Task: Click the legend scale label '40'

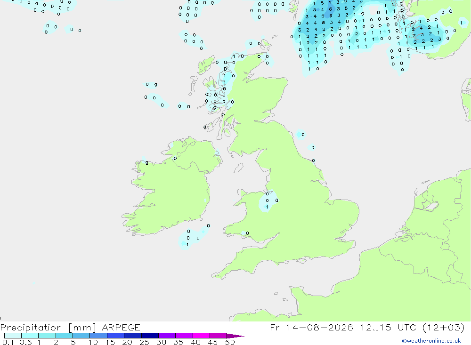Action: pos(196,342)
